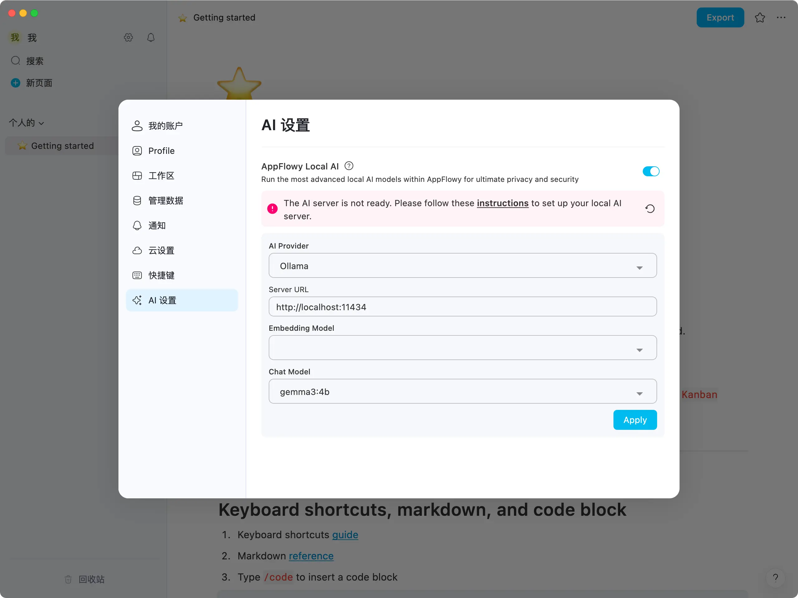Click the help icon next to AppFlowy Local AI
This screenshot has height=598, width=798.
pos(349,166)
